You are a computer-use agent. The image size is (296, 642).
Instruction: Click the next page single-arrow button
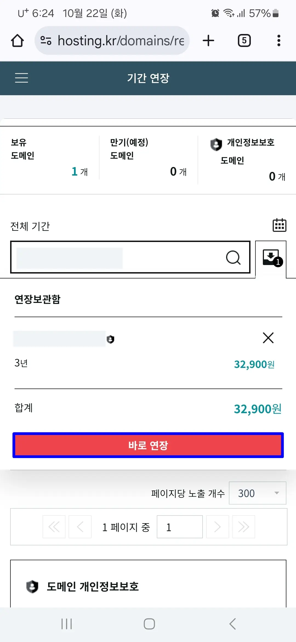[217, 527]
